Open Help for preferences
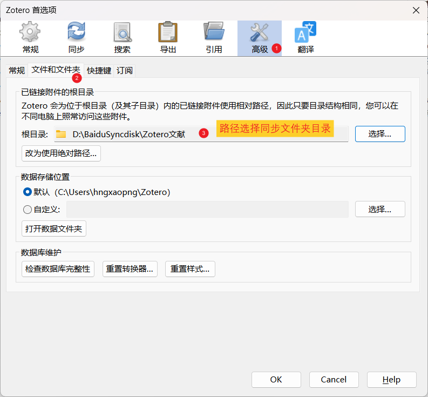Screen dimensions: 428x397 click(x=392, y=380)
